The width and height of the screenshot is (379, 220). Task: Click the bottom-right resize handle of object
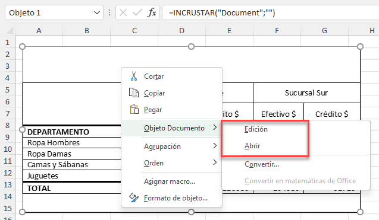coord(360,212)
